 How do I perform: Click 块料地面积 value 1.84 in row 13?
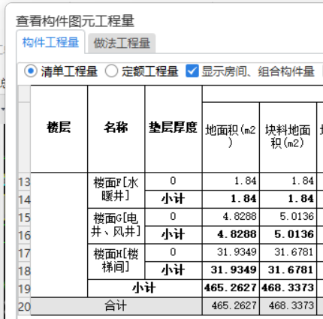point(288,181)
